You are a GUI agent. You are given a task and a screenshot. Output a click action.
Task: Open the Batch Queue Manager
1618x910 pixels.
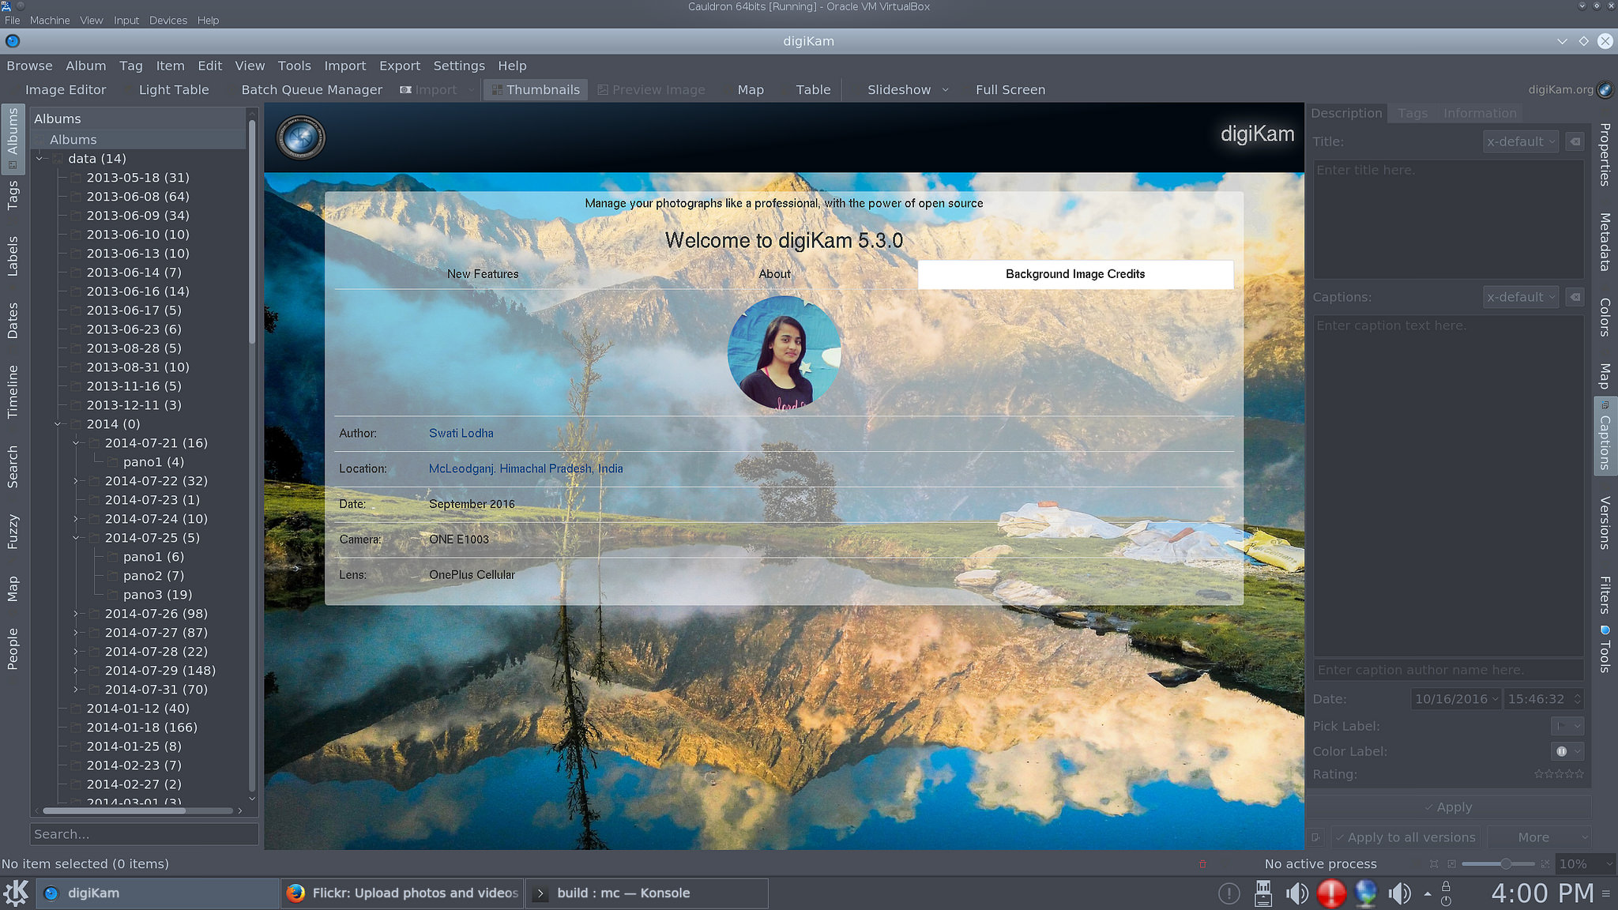click(311, 90)
